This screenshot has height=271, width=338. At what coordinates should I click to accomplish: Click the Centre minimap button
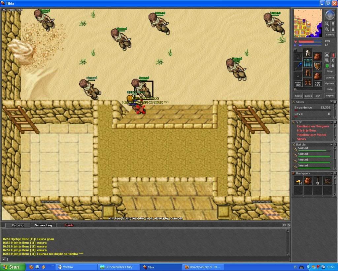click(x=330, y=35)
